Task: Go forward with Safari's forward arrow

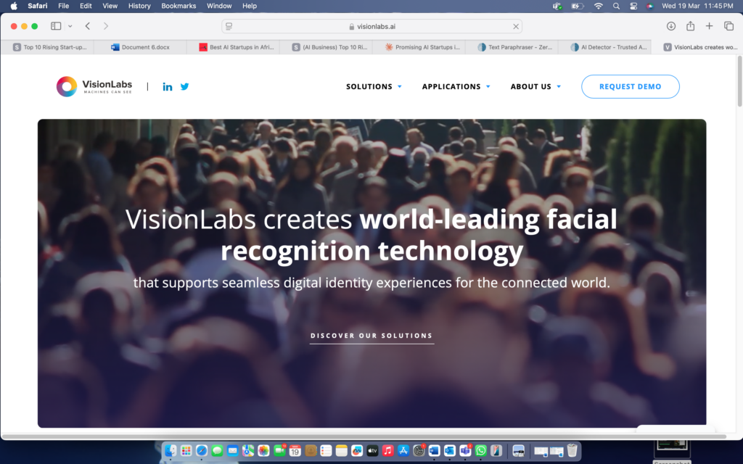Action: coord(106,26)
